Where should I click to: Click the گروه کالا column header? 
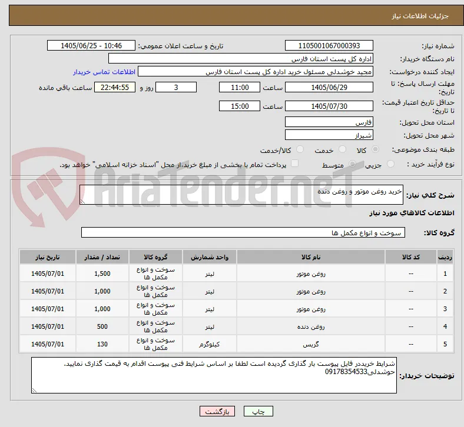(155, 257)
